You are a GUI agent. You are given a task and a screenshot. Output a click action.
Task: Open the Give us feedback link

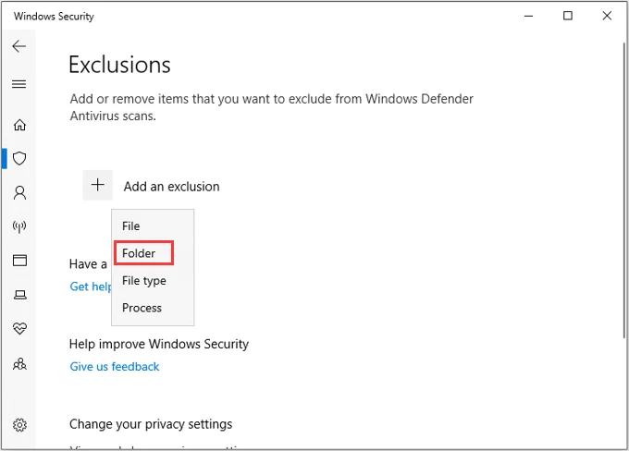click(x=115, y=366)
